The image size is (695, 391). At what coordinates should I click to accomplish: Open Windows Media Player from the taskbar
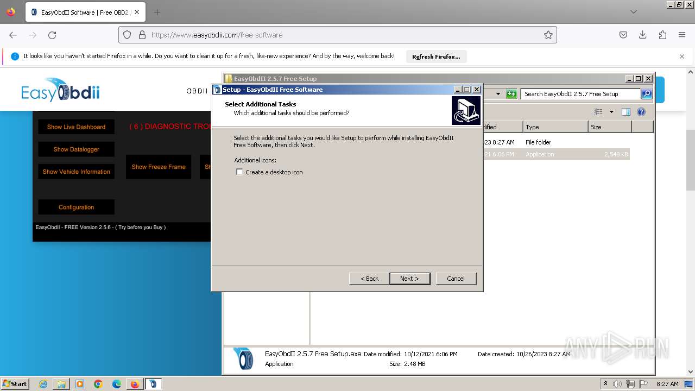coord(80,384)
